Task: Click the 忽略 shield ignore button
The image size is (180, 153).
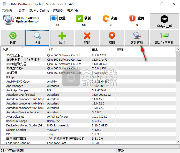Action: coord(112,38)
